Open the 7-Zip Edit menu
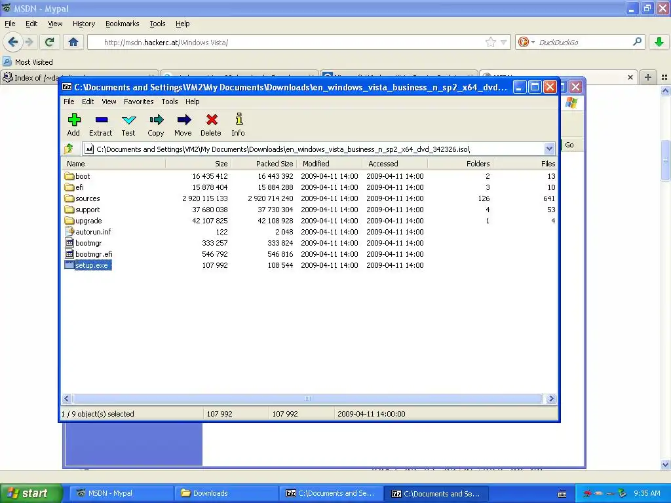 point(88,102)
